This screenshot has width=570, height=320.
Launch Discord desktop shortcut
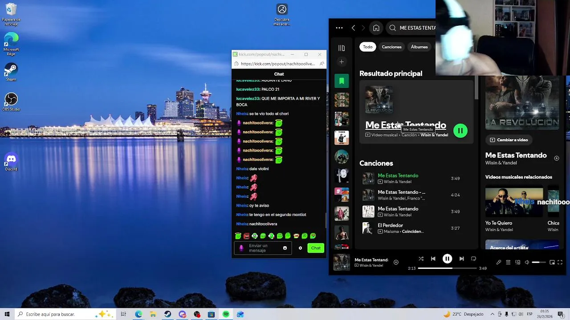coord(11,162)
